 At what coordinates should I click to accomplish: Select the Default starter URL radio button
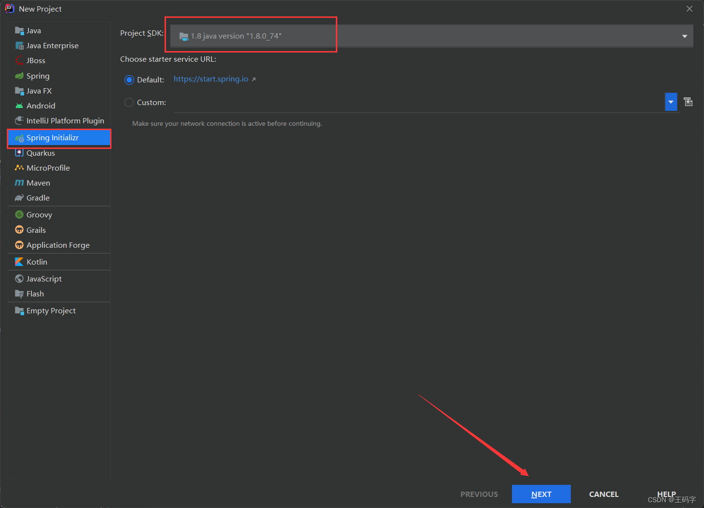[129, 80]
